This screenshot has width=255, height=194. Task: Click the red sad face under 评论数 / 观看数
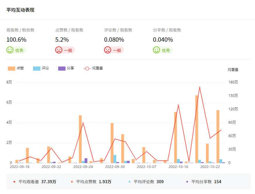pyautogui.click(x=108, y=50)
